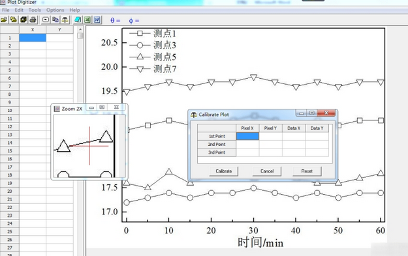Click the '3rd Point' row header
This screenshot has width=408, height=256.
click(x=217, y=152)
